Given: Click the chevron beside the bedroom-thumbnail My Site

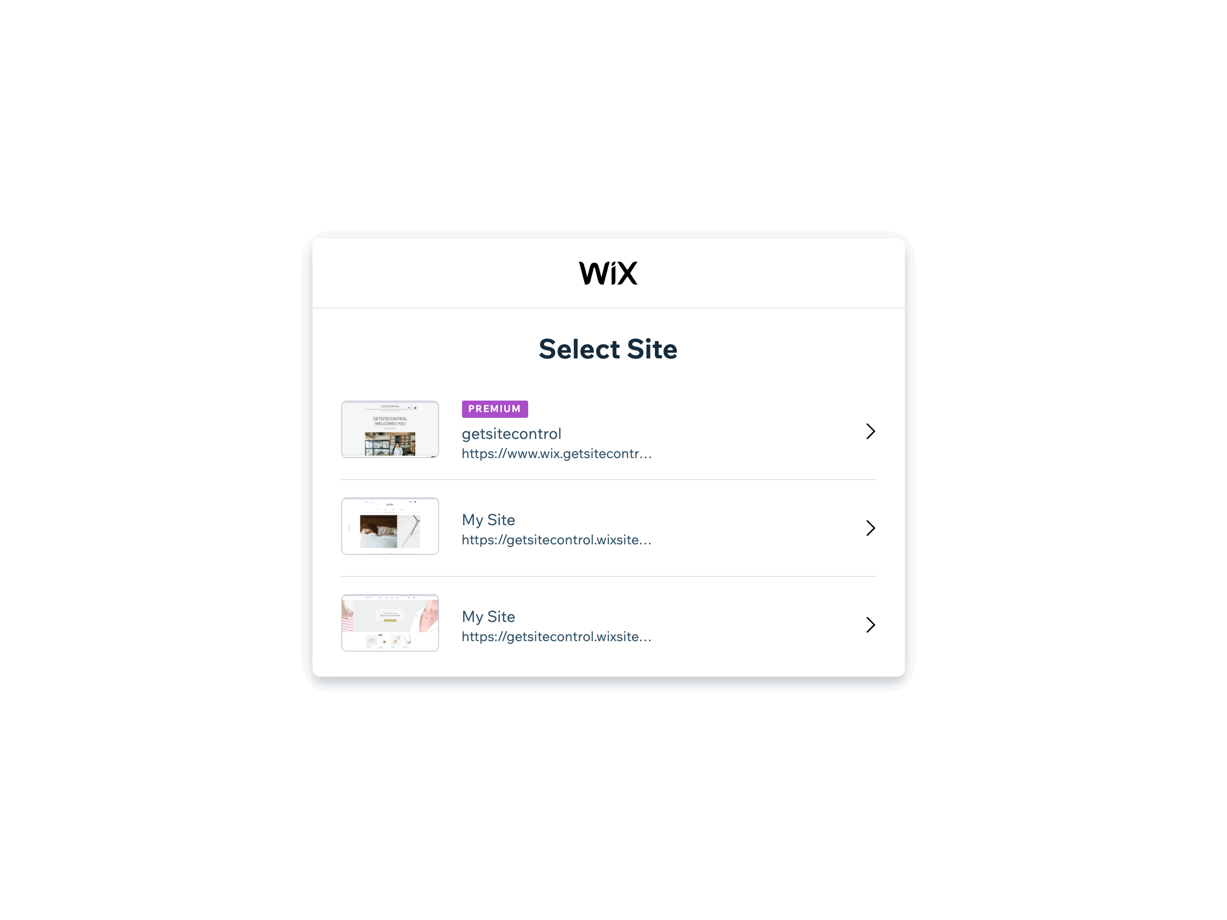Looking at the screenshot, I should tap(870, 528).
